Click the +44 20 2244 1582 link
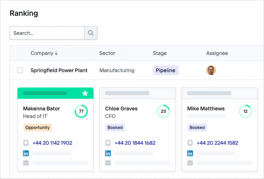The width and height of the screenshot is (264, 179). pyautogui.click(x=217, y=143)
